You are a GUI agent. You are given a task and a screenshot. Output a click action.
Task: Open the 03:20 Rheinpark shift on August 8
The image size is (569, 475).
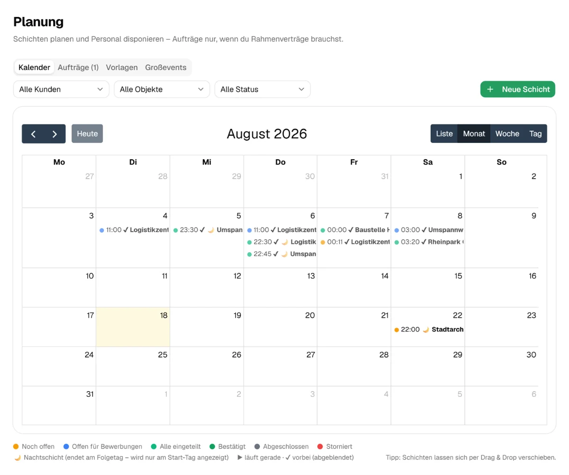429,242
